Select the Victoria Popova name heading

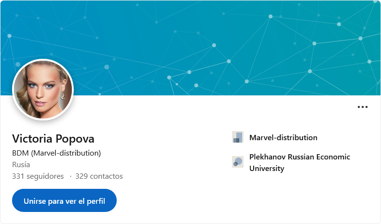pos(53,139)
